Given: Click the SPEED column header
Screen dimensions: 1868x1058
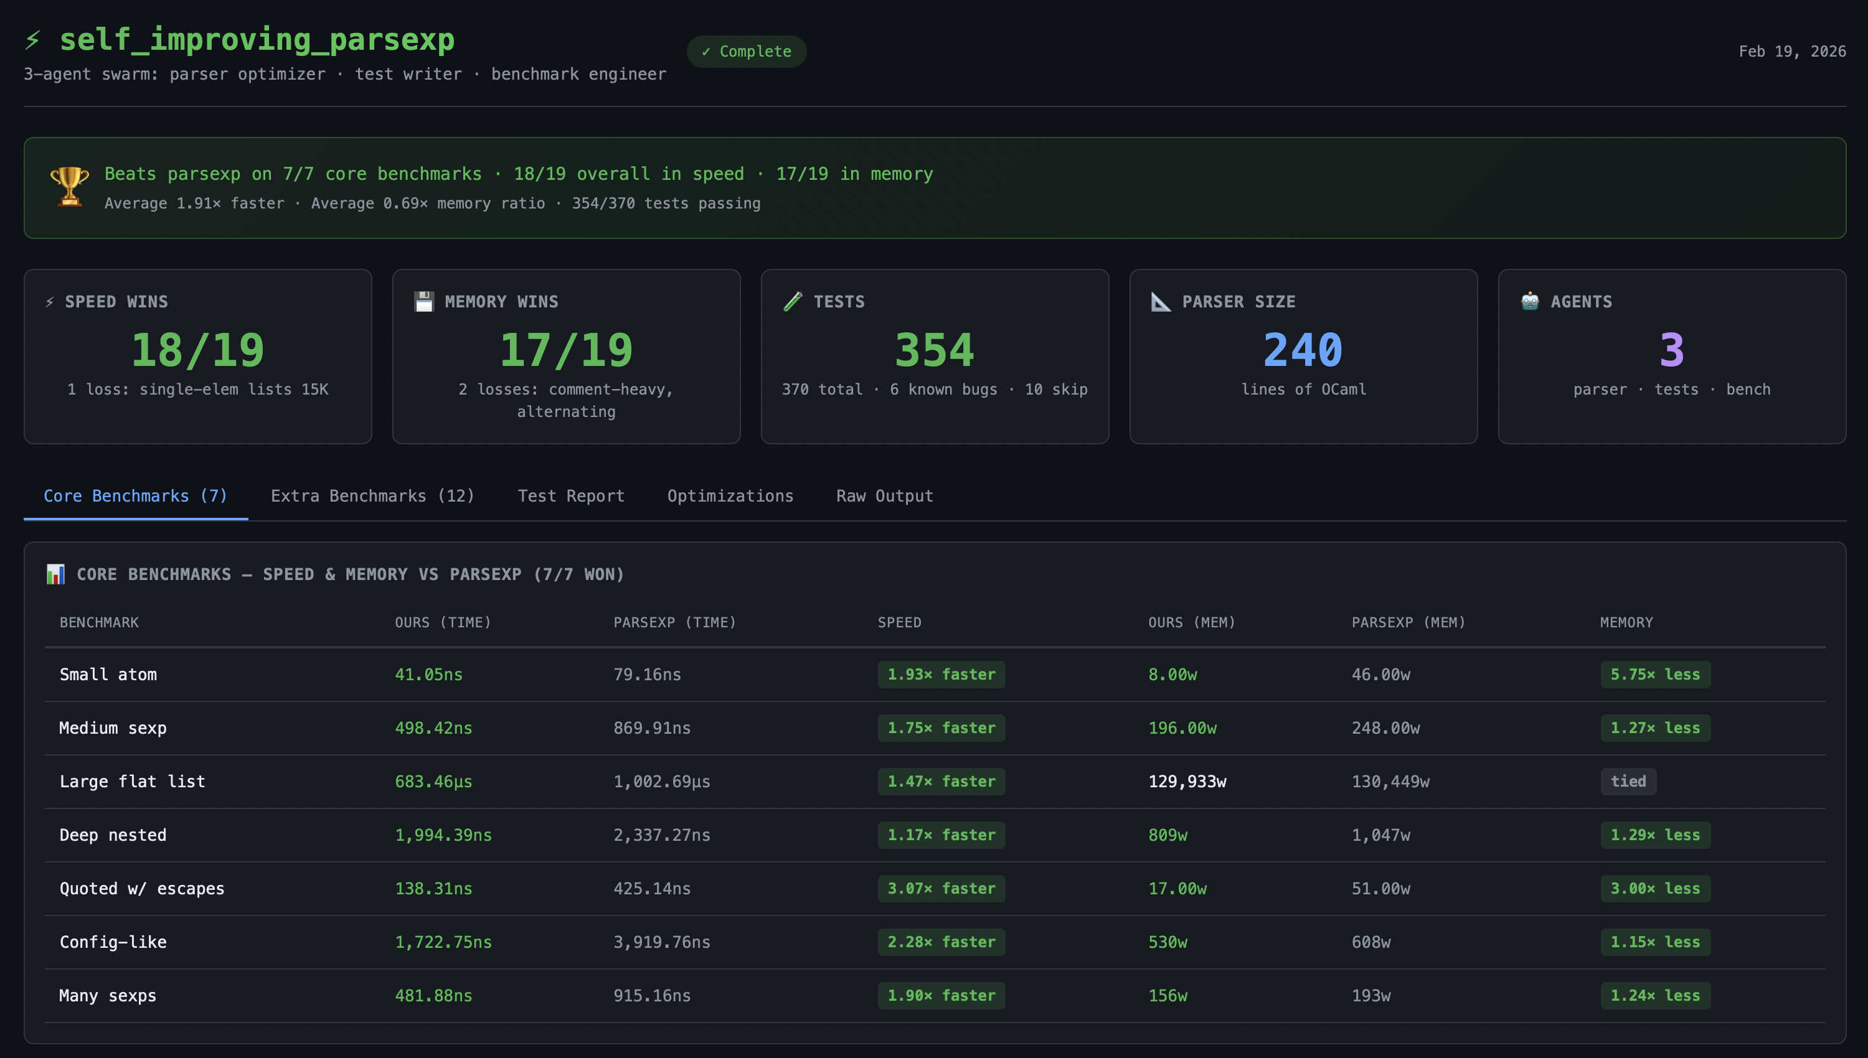Looking at the screenshot, I should point(899,622).
